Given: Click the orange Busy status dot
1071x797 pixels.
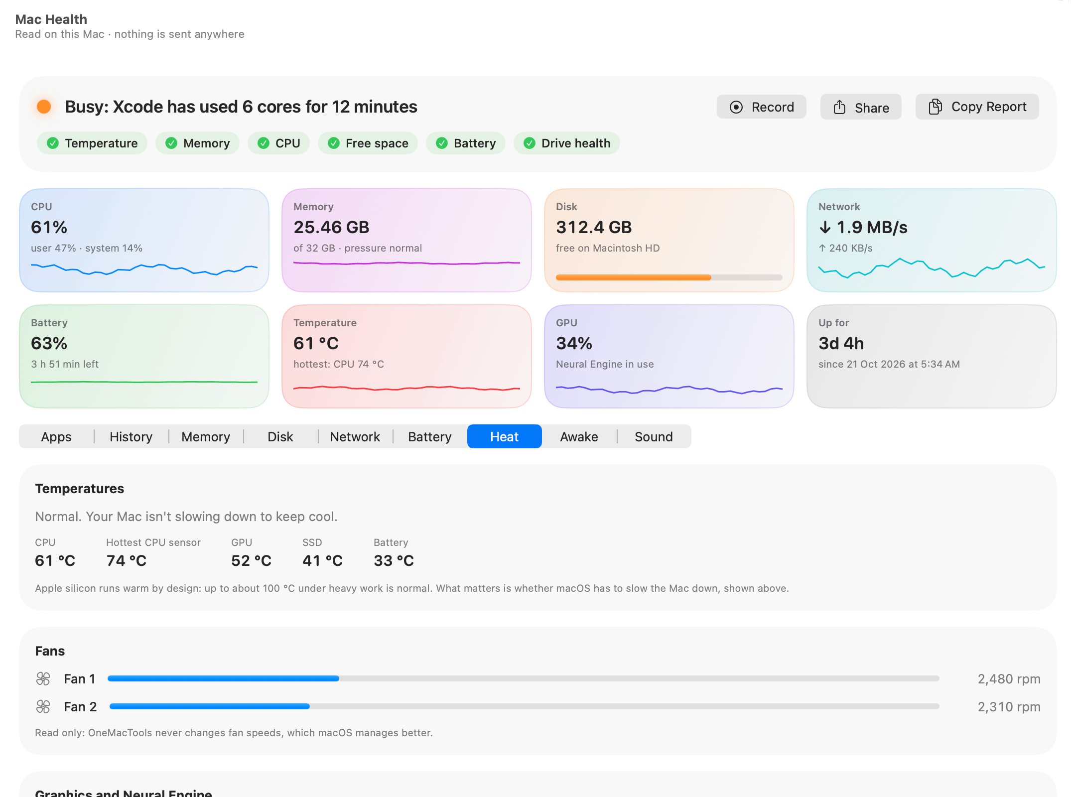Looking at the screenshot, I should pyautogui.click(x=44, y=107).
